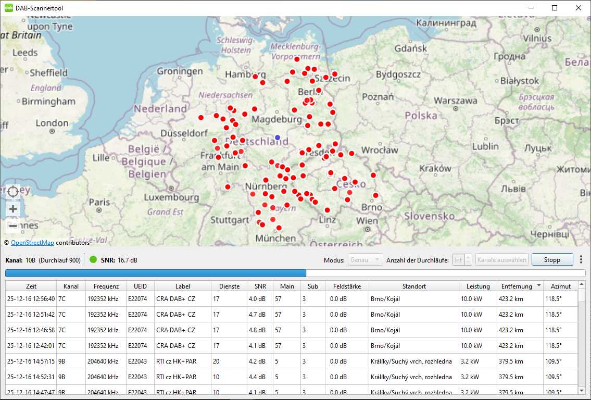Sort table by Kanal column header
Image resolution: width=591 pixels, height=400 pixels.
coord(71,286)
